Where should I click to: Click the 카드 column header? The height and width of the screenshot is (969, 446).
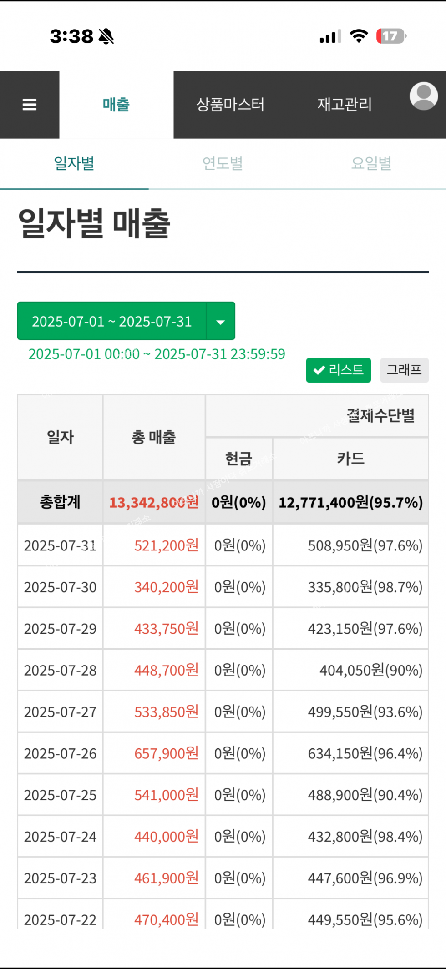pos(350,459)
